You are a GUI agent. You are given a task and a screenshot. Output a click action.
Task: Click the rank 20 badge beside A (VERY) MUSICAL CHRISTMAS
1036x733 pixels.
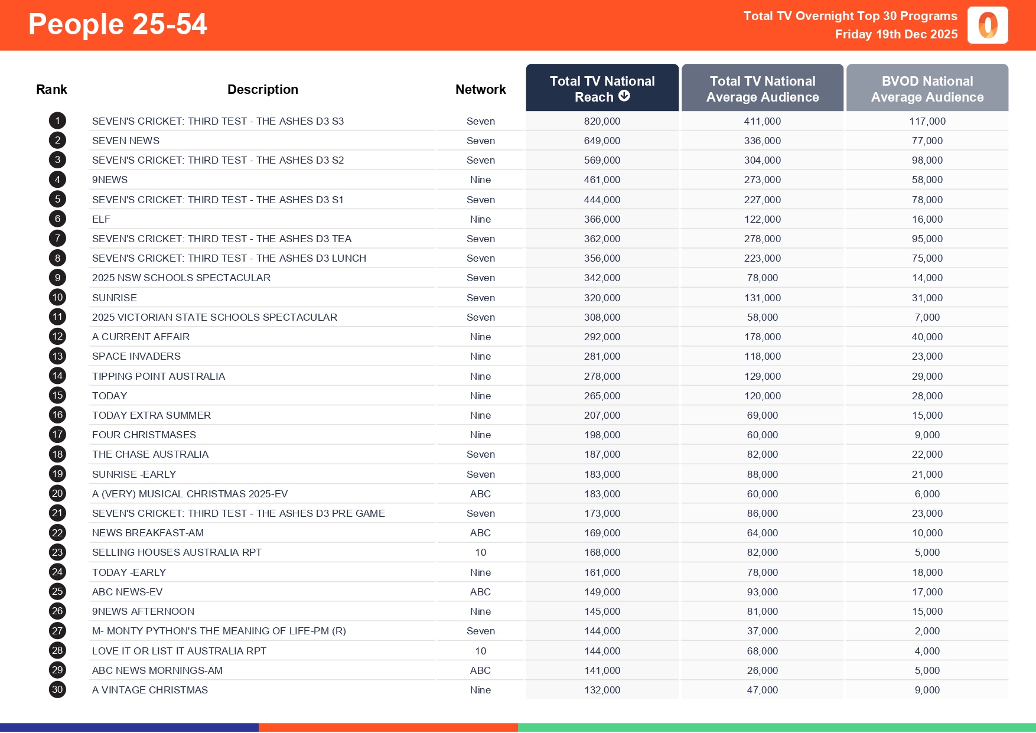(57, 493)
